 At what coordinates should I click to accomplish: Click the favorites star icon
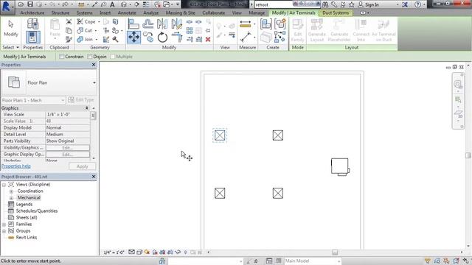352,4
